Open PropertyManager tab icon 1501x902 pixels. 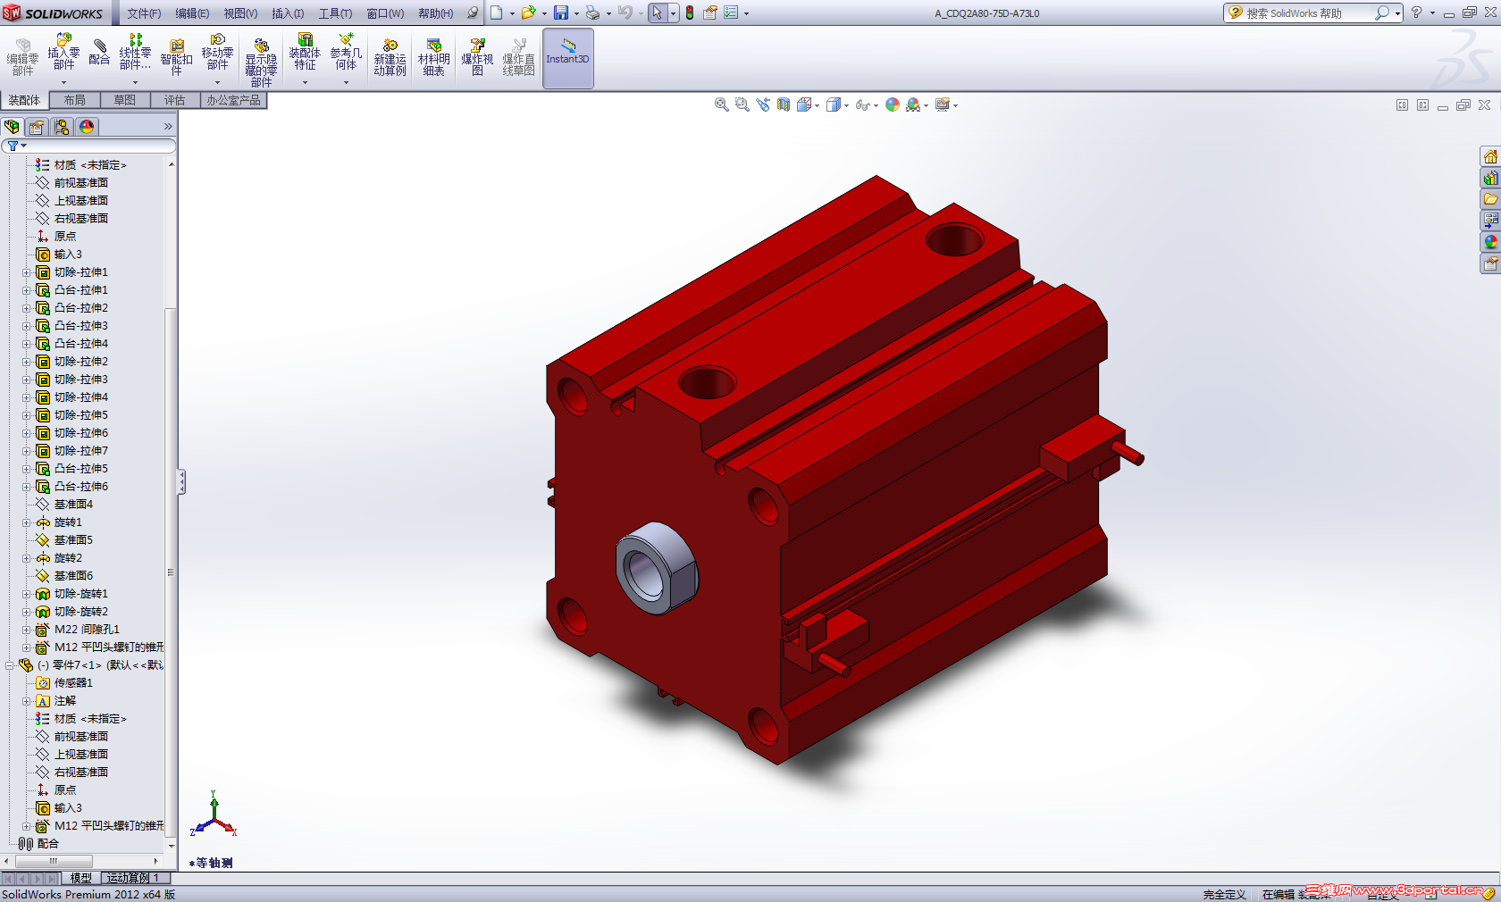click(x=37, y=127)
